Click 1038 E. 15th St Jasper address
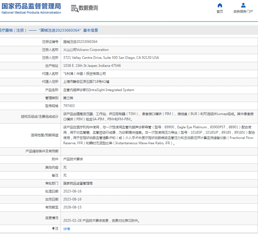258x235 pixels. coord(92,65)
